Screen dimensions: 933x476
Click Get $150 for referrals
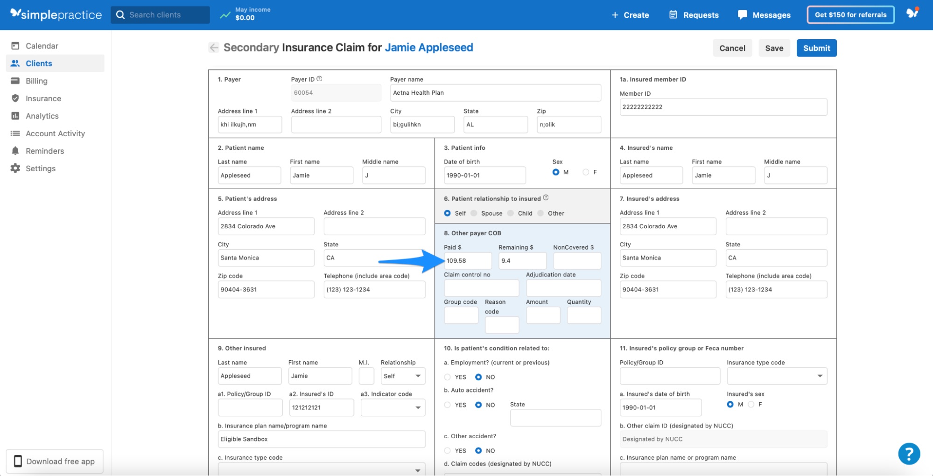(x=850, y=14)
